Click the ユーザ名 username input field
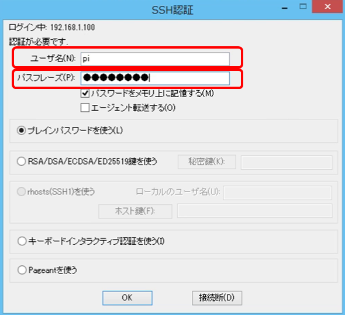 coord(155,59)
